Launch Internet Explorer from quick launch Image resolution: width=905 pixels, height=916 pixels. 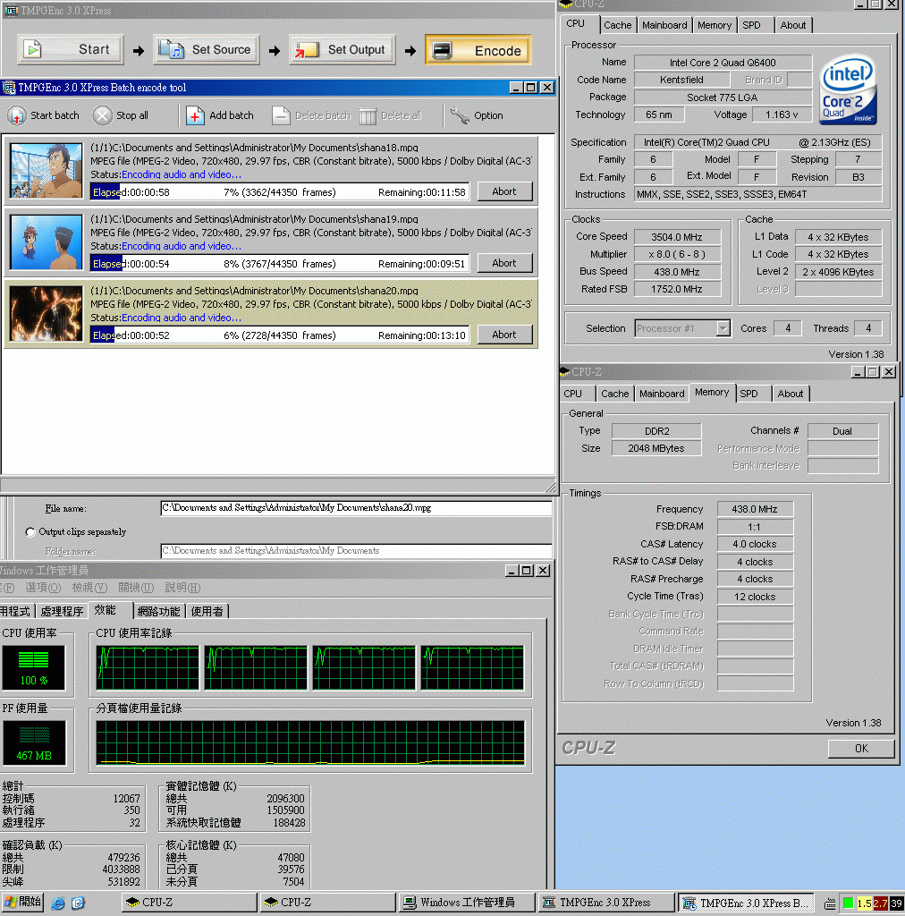pyautogui.click(x=58, y=903)
